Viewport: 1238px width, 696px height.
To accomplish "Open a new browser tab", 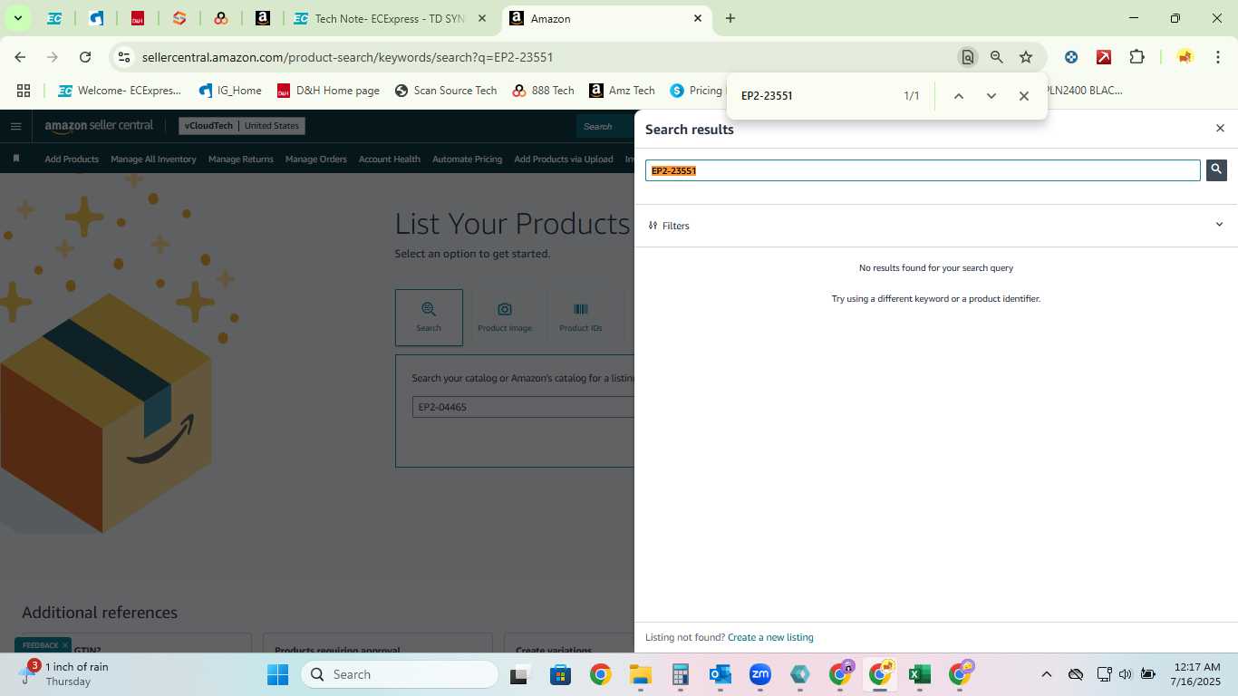I will point(730,18).
